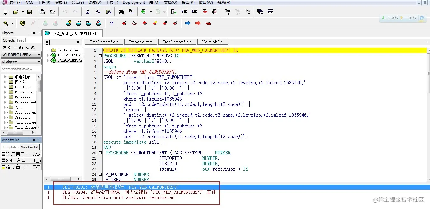Open the Deployment menu
Image resolution: width=430 pixels, height=209 pixels.
point(134,3)
